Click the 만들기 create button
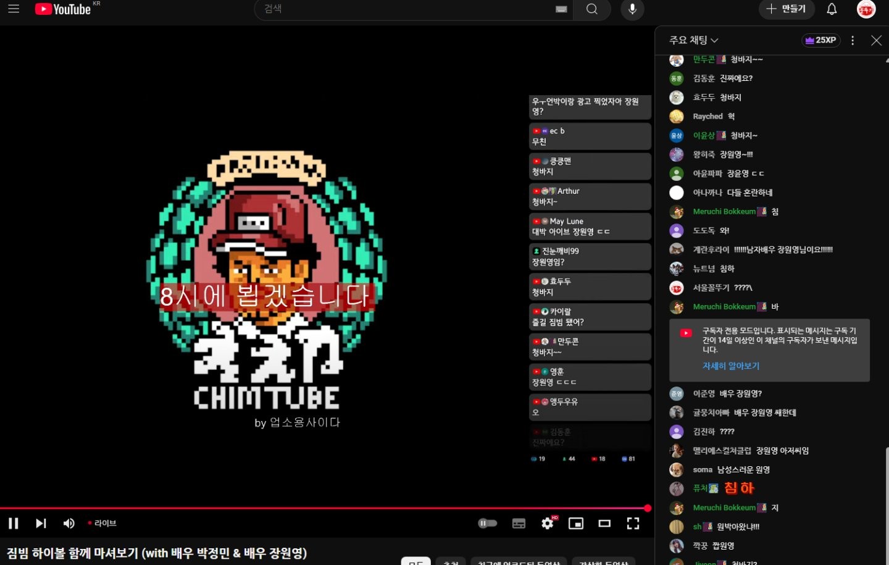889x565 pixels. (x=787, y=9)
